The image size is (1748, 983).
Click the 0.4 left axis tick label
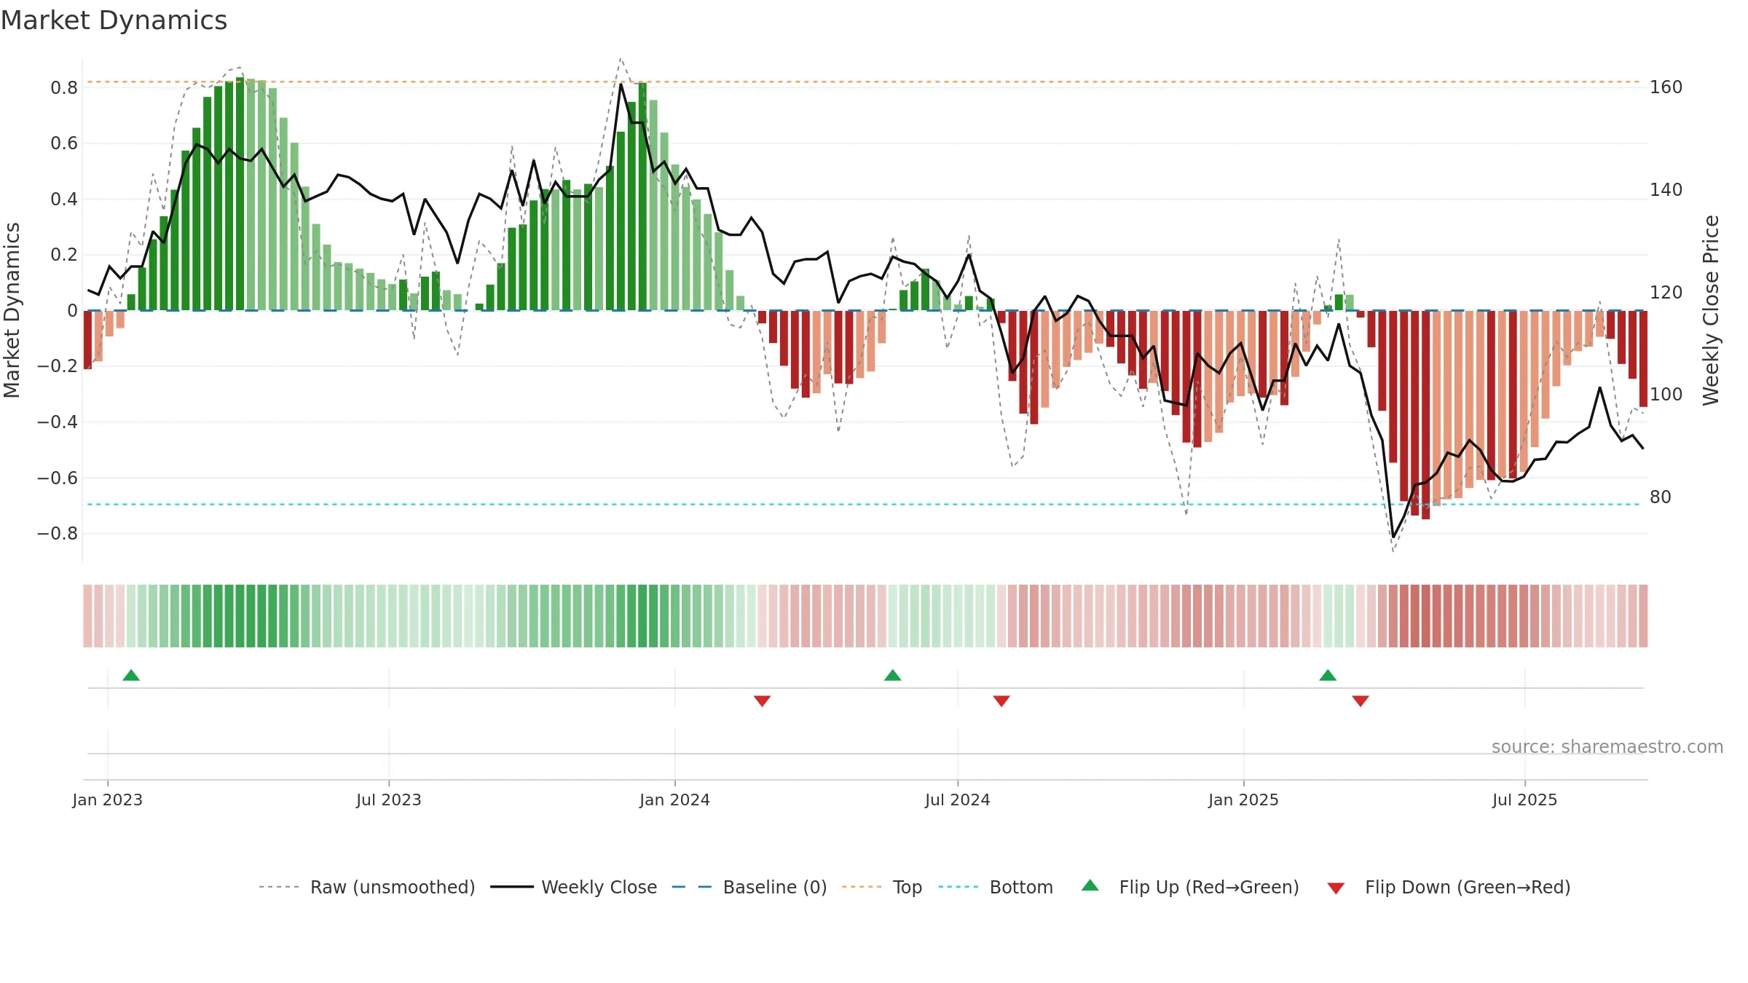coord(64,200)
